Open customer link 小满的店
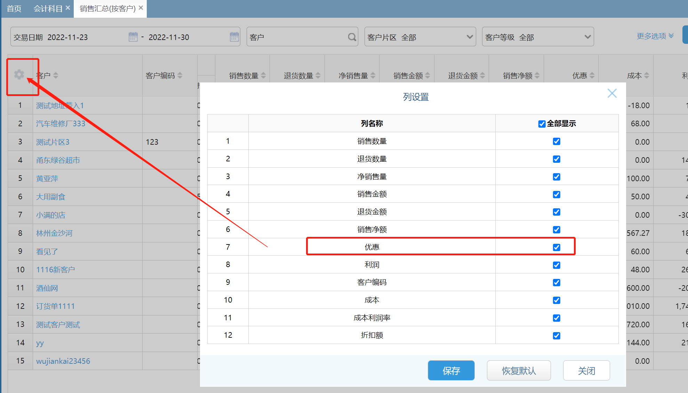The image size is (688, 393). click(x=51, y=215)
